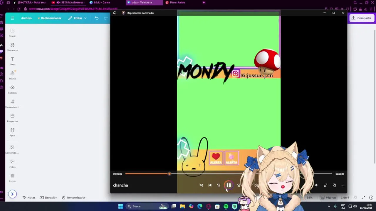Go to media player home
376x211 pixels.
pos(115,13)
